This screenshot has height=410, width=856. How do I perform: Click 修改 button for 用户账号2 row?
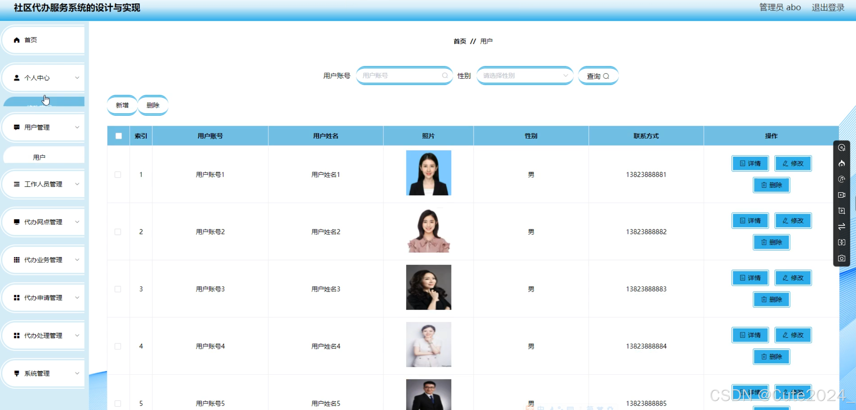pyautogui.click(x=793, y=221)
